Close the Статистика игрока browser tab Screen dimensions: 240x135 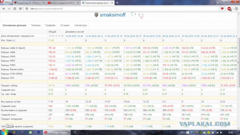112,3
